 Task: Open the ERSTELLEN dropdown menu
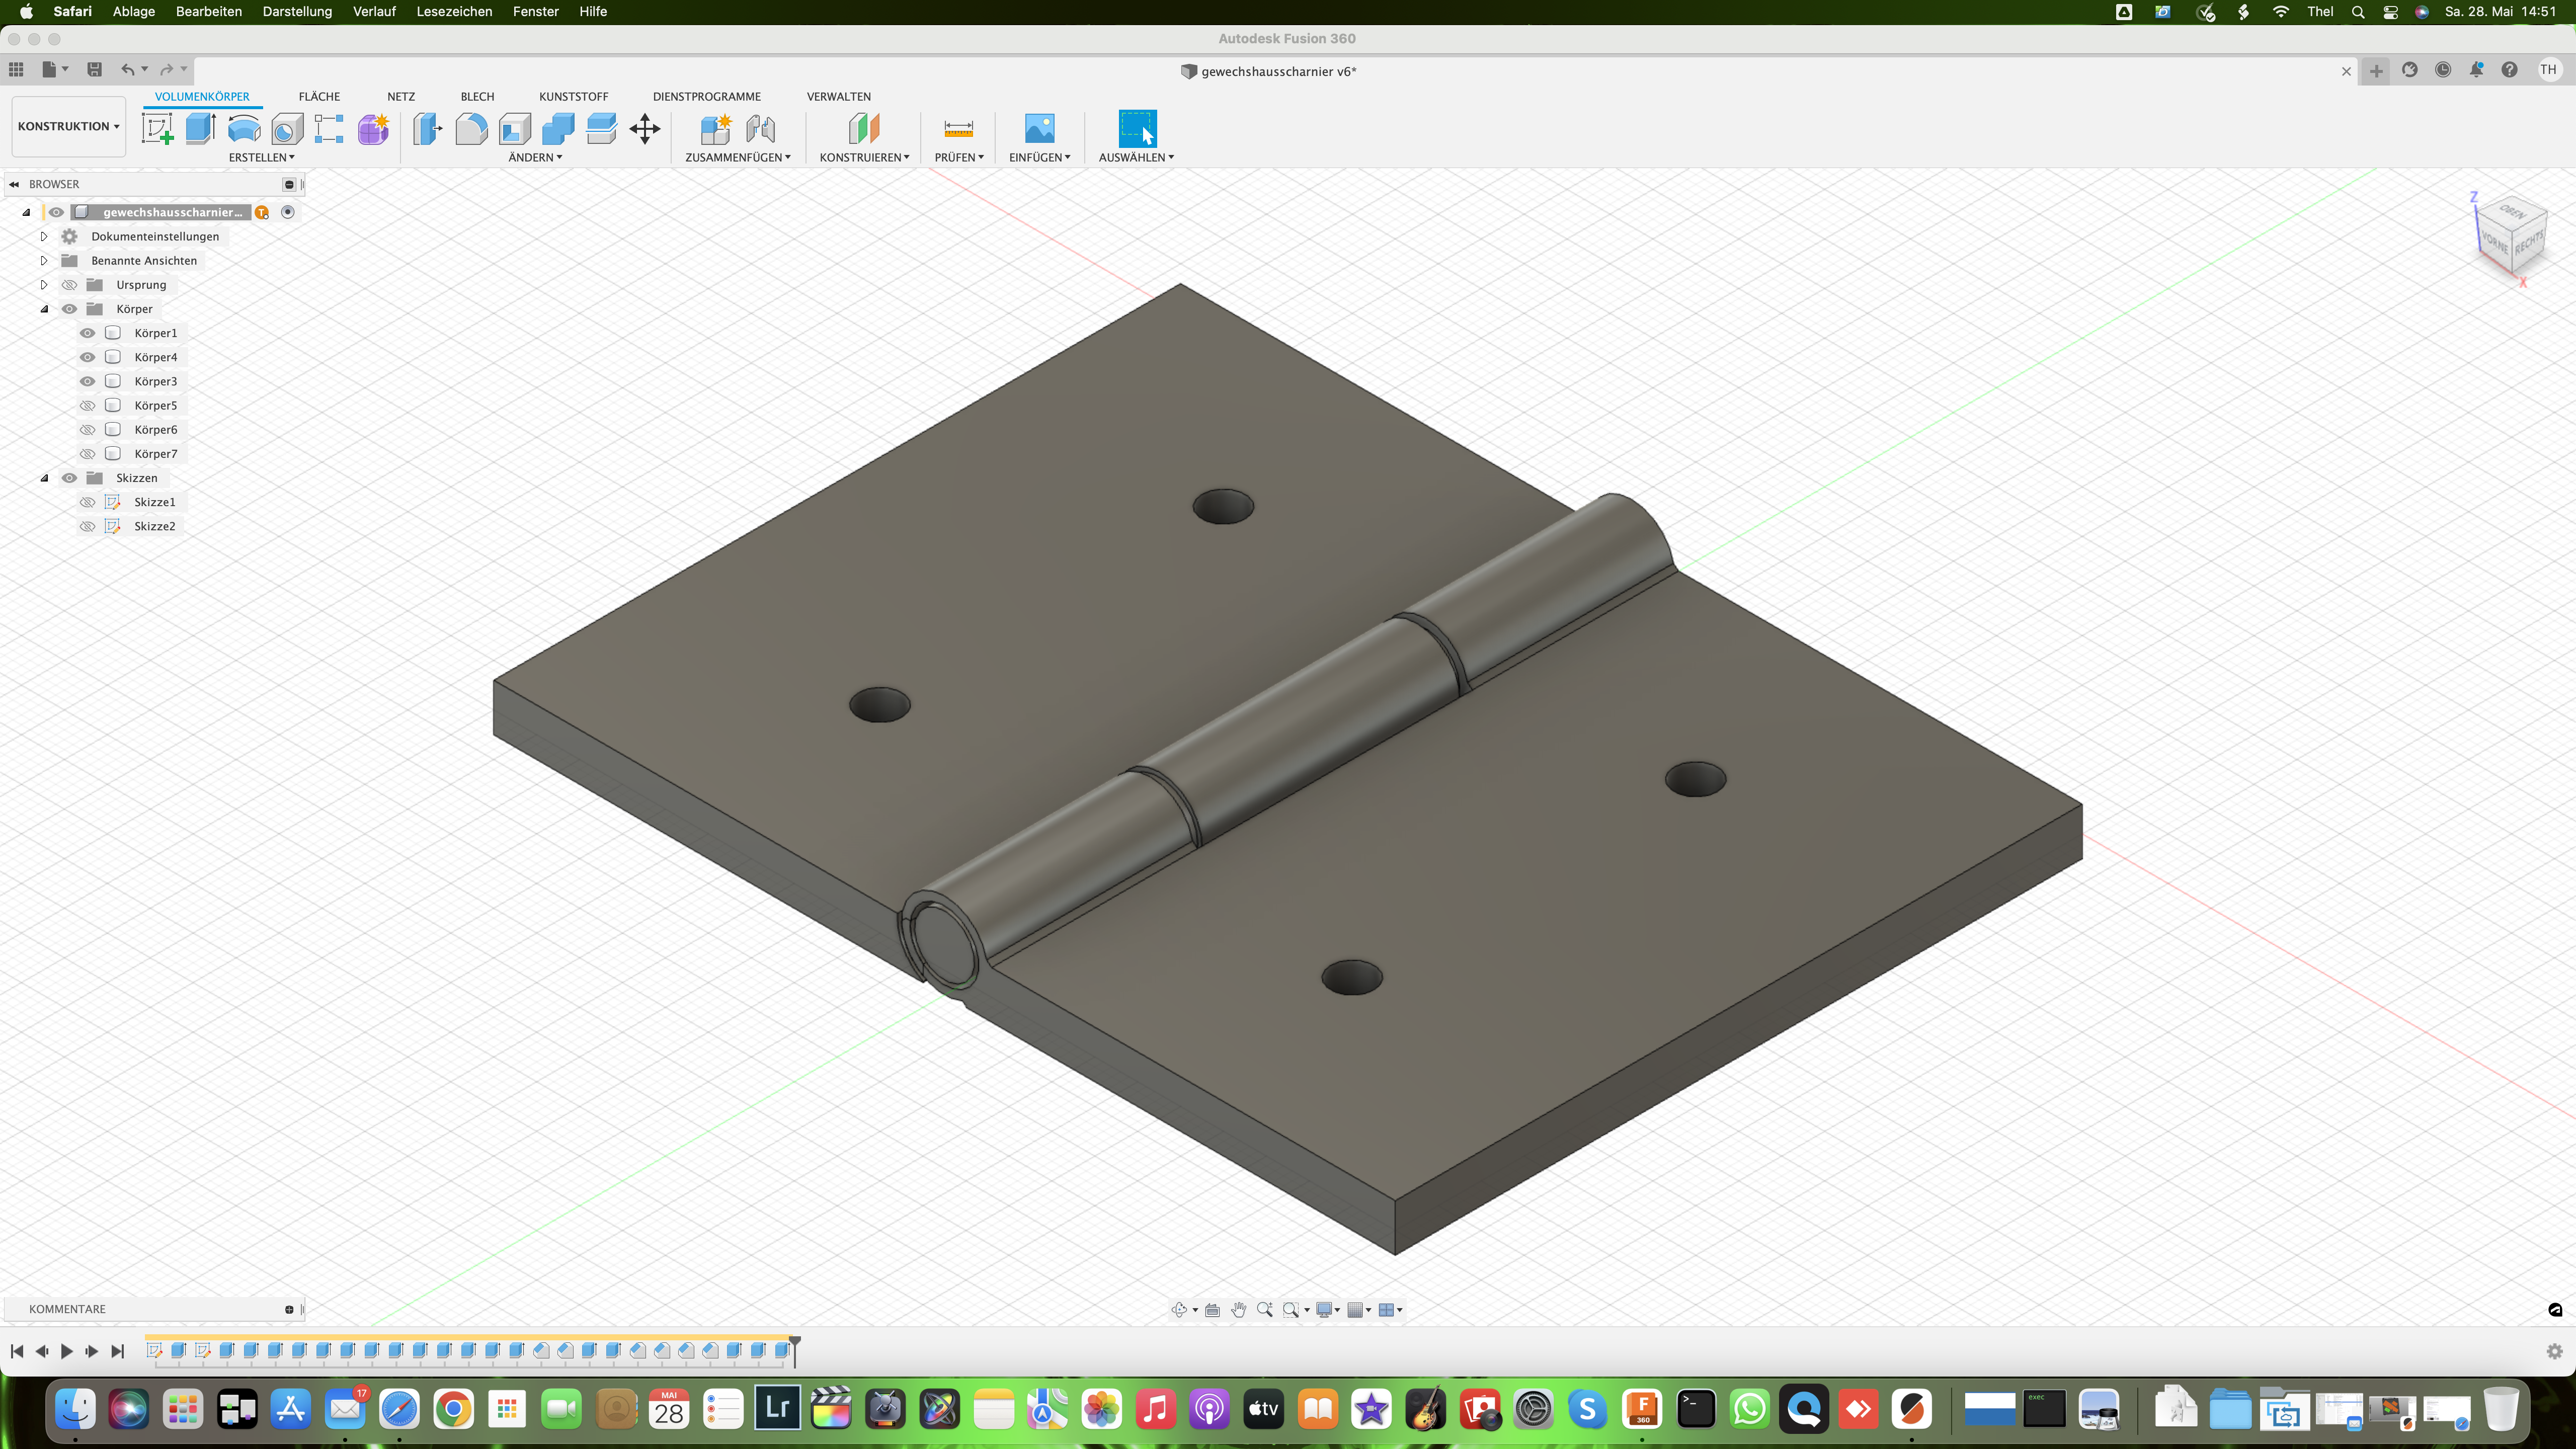point(262,157)
